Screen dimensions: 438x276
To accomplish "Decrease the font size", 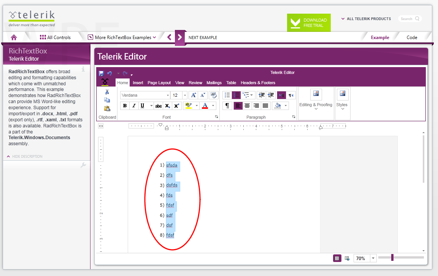I will [203, 95].
